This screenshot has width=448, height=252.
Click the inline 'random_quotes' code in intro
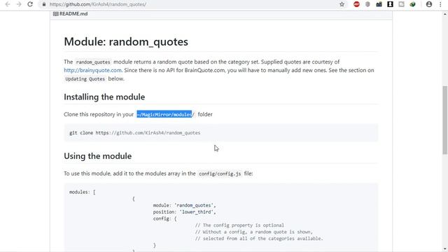click(93, 62)
